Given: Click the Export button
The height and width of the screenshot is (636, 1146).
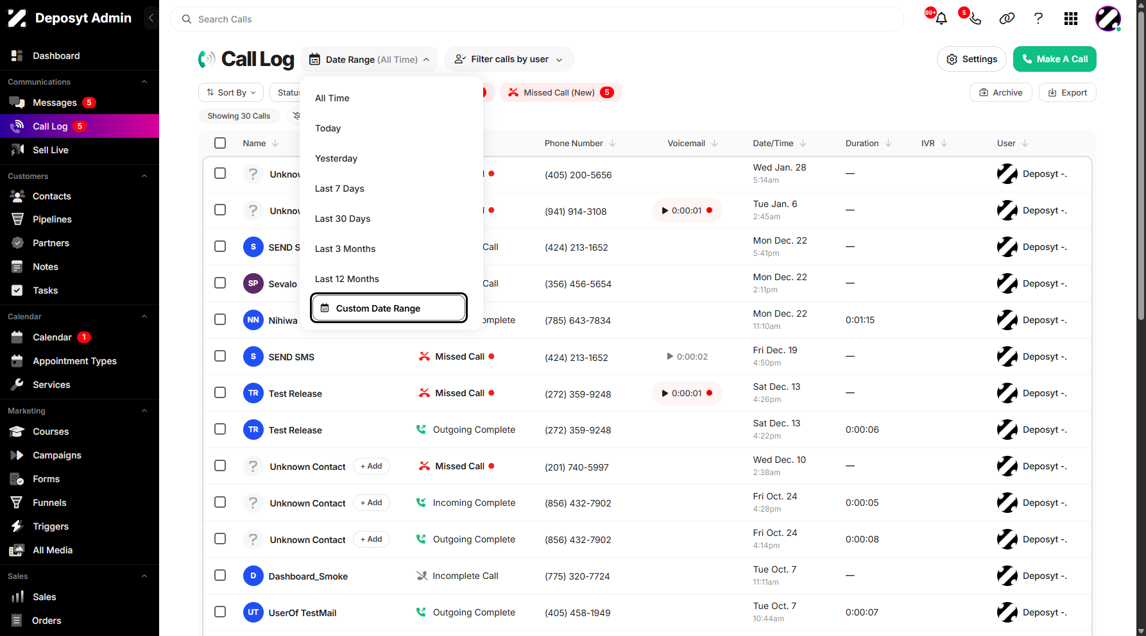Looking at the screenshot, I should 1067,92.
